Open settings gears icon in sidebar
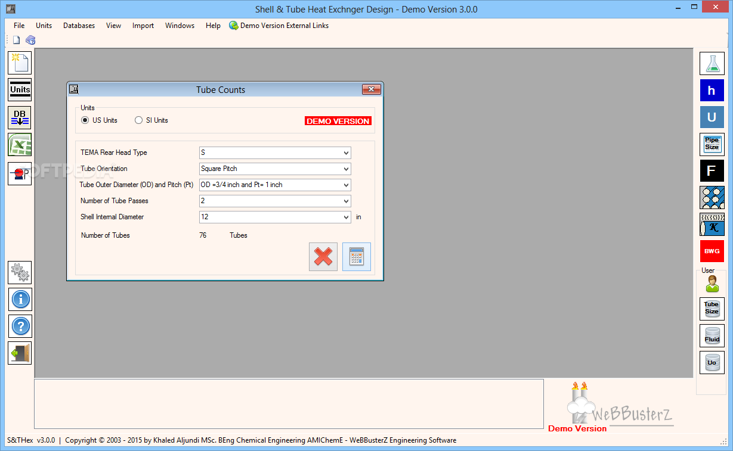 click(x=20, y=272)
